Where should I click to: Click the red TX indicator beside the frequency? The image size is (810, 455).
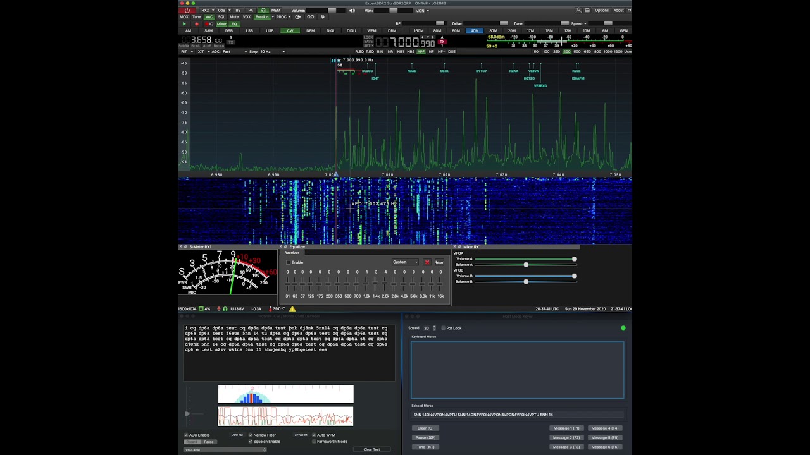(442, 42)
